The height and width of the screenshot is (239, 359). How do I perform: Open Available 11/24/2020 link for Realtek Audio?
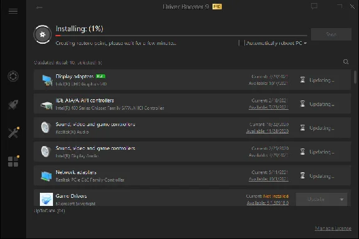267,131
